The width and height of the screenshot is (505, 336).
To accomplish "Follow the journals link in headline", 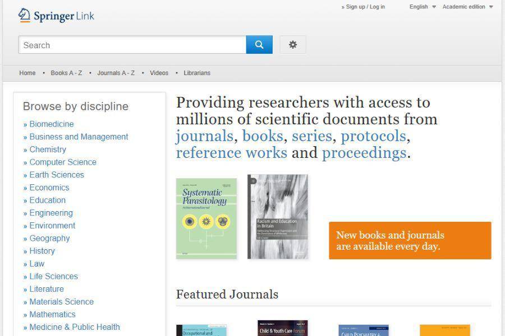I will tap(204, 136).
